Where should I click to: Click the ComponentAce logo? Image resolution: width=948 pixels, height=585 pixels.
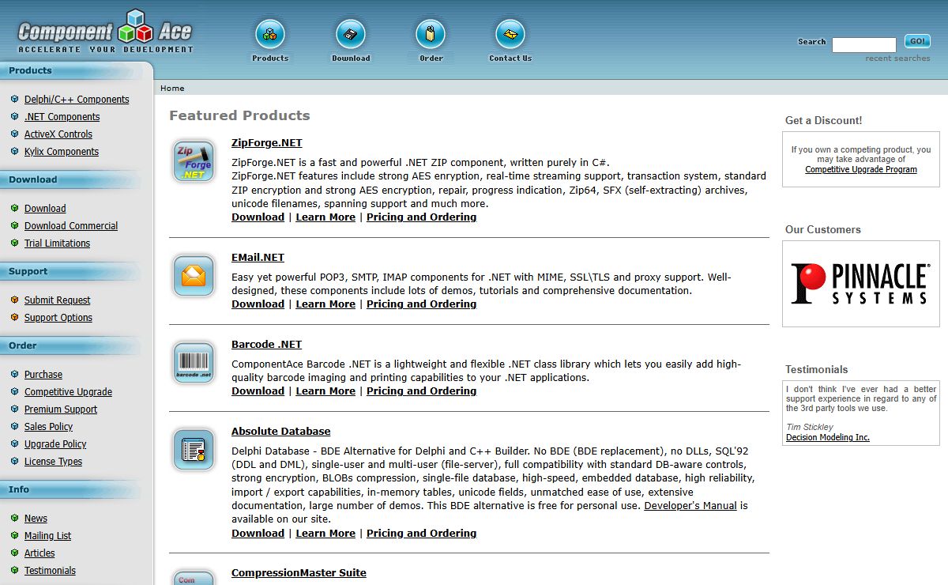[x=106, y=32]
